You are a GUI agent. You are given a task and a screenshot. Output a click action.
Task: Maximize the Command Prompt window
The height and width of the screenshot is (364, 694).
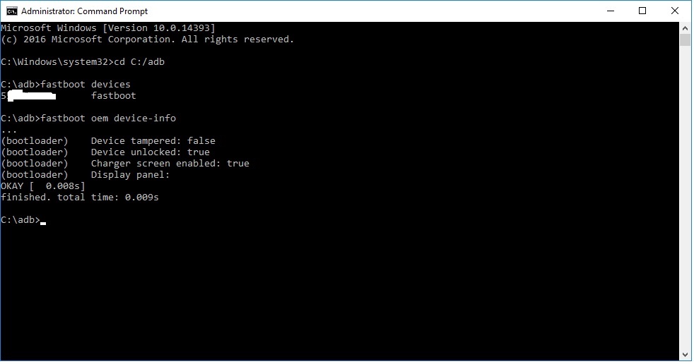642,11
